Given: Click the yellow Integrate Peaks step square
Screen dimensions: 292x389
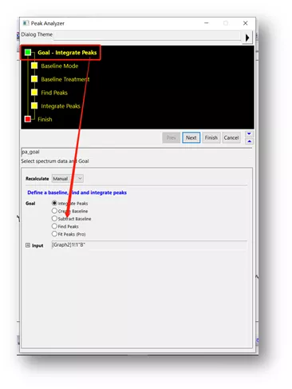Looking at the screenshot, I should [34, 105].
